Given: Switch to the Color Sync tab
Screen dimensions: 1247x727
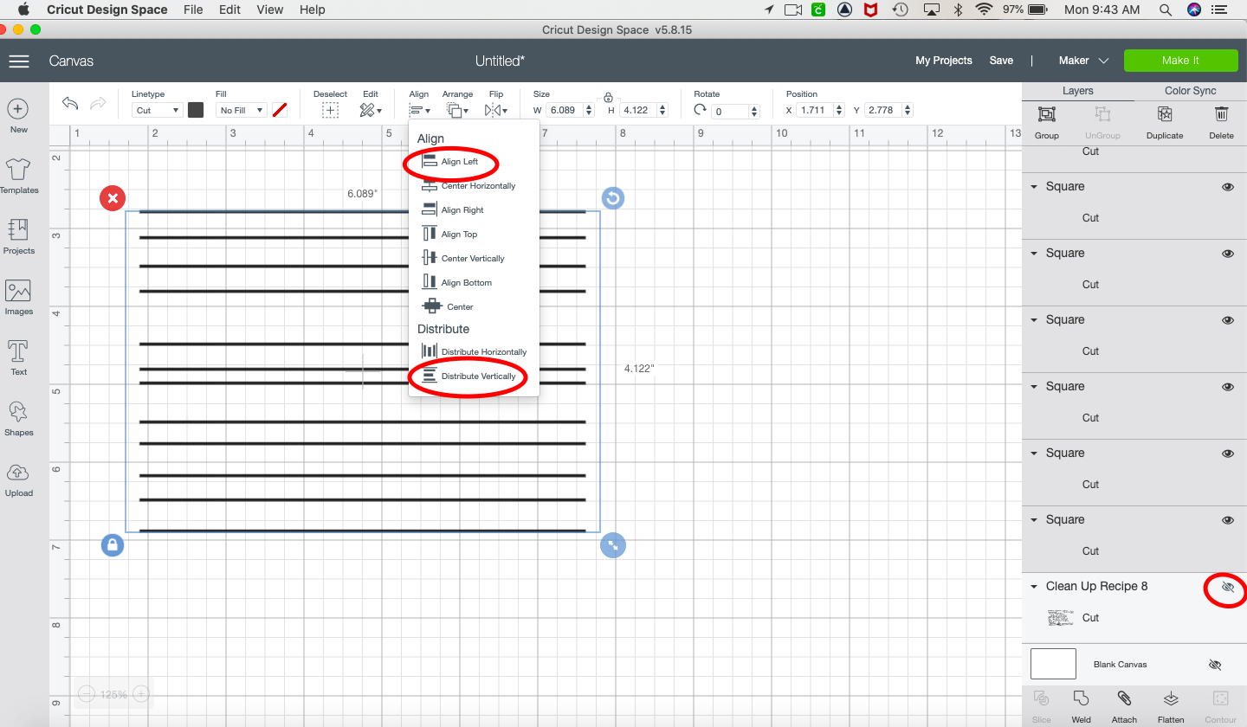Looking at the screenshot, I should tap(1190, 91).
